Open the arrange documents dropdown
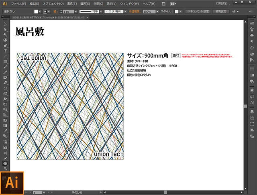 173,4
